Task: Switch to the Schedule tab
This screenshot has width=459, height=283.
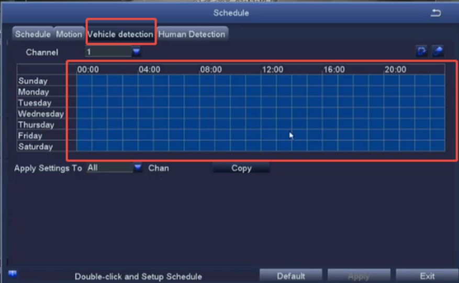Action: coord(33,35)
